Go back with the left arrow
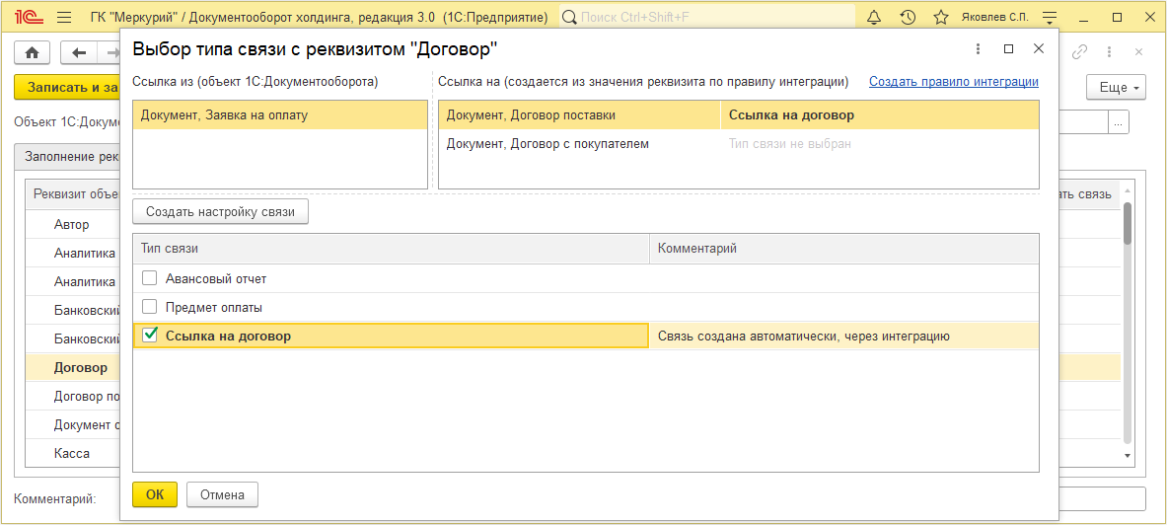Viewport: 1167px width, 525px height. click(79, 52)
